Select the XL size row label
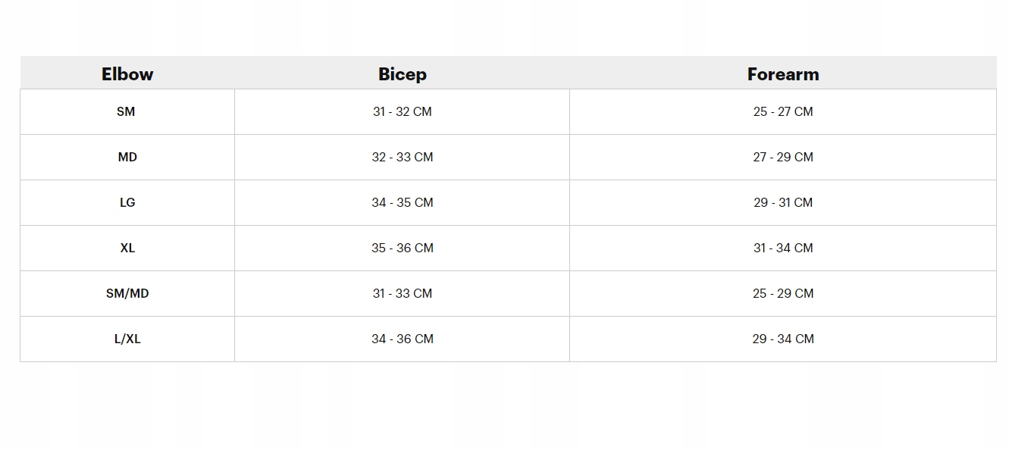The image size is (1009, 450). [x=127, y=248]
